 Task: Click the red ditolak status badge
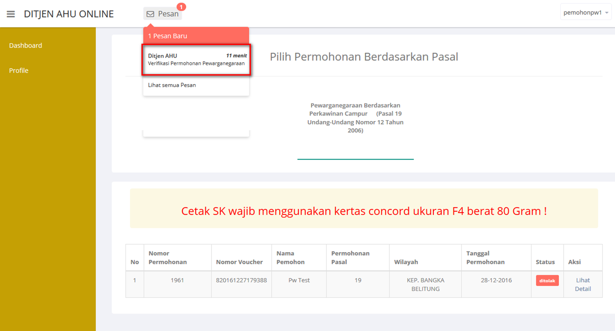coord(547,281)
